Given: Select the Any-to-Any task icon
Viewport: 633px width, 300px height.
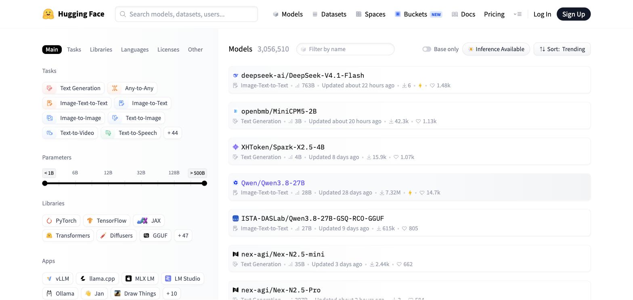Looking at the screenshot, I should (115, 88).
